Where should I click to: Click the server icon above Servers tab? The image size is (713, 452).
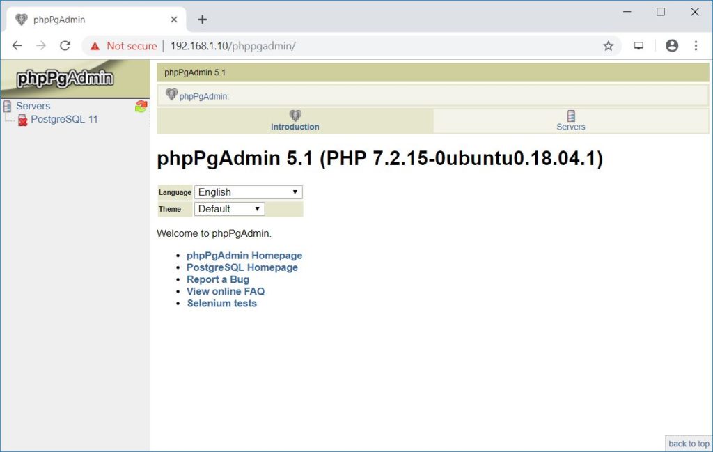571,116
